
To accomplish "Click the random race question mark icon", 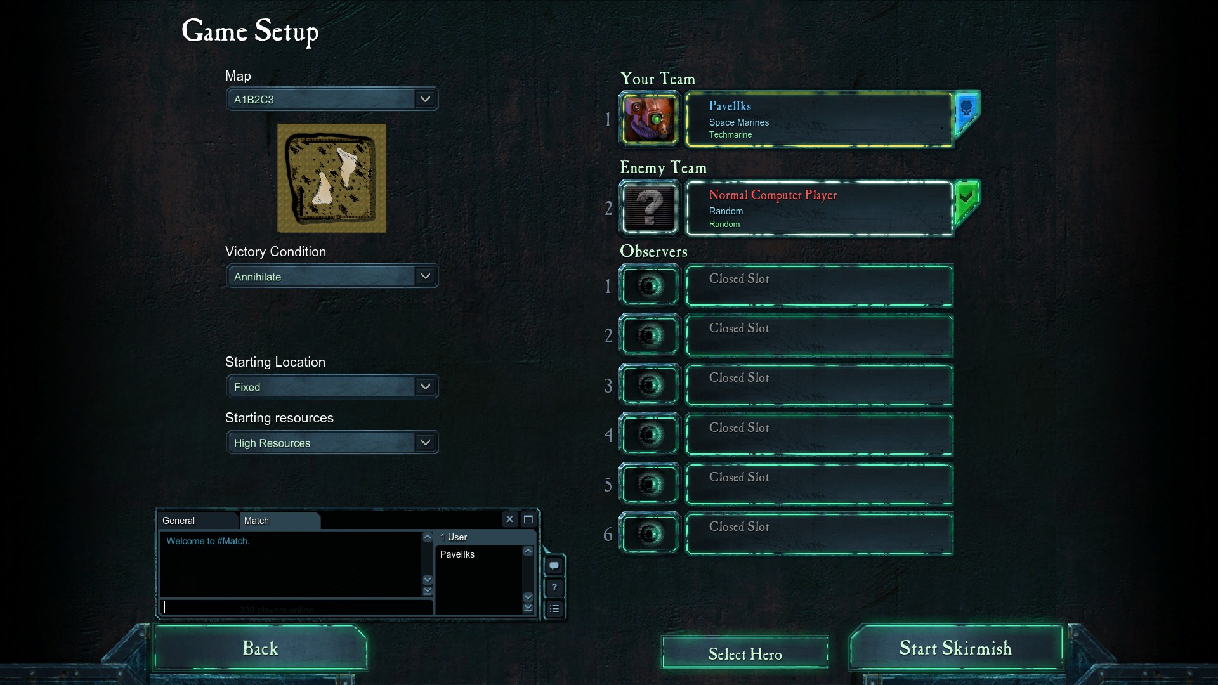I will click(x=649, y=208).
